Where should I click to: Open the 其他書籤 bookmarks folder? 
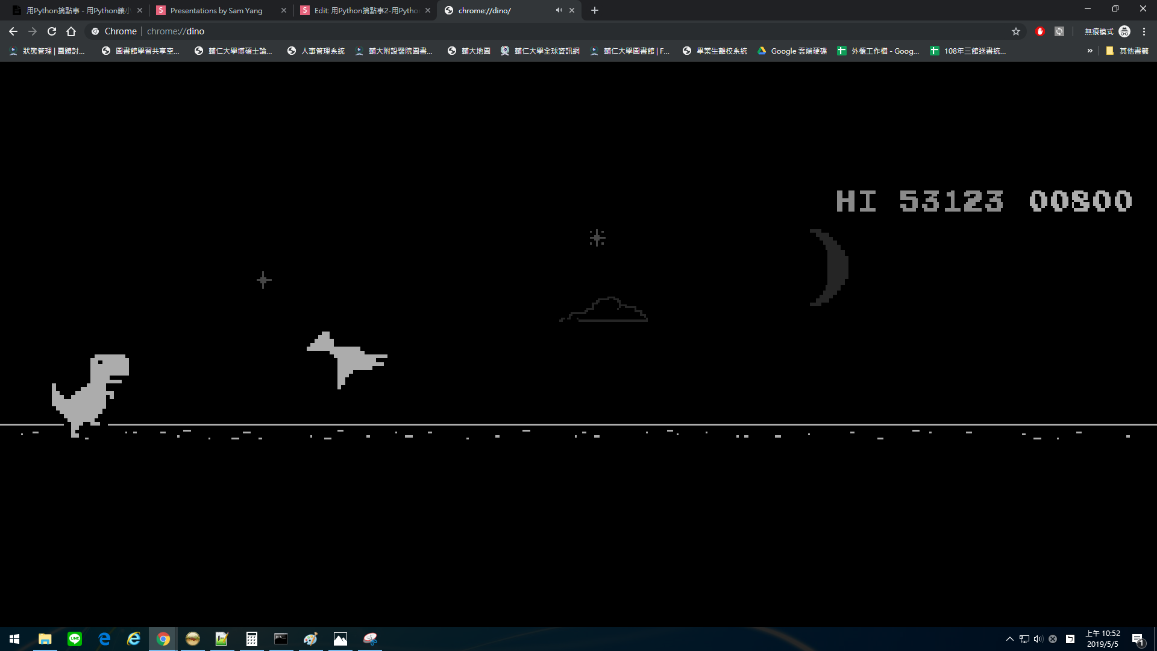pos(1127,51)
